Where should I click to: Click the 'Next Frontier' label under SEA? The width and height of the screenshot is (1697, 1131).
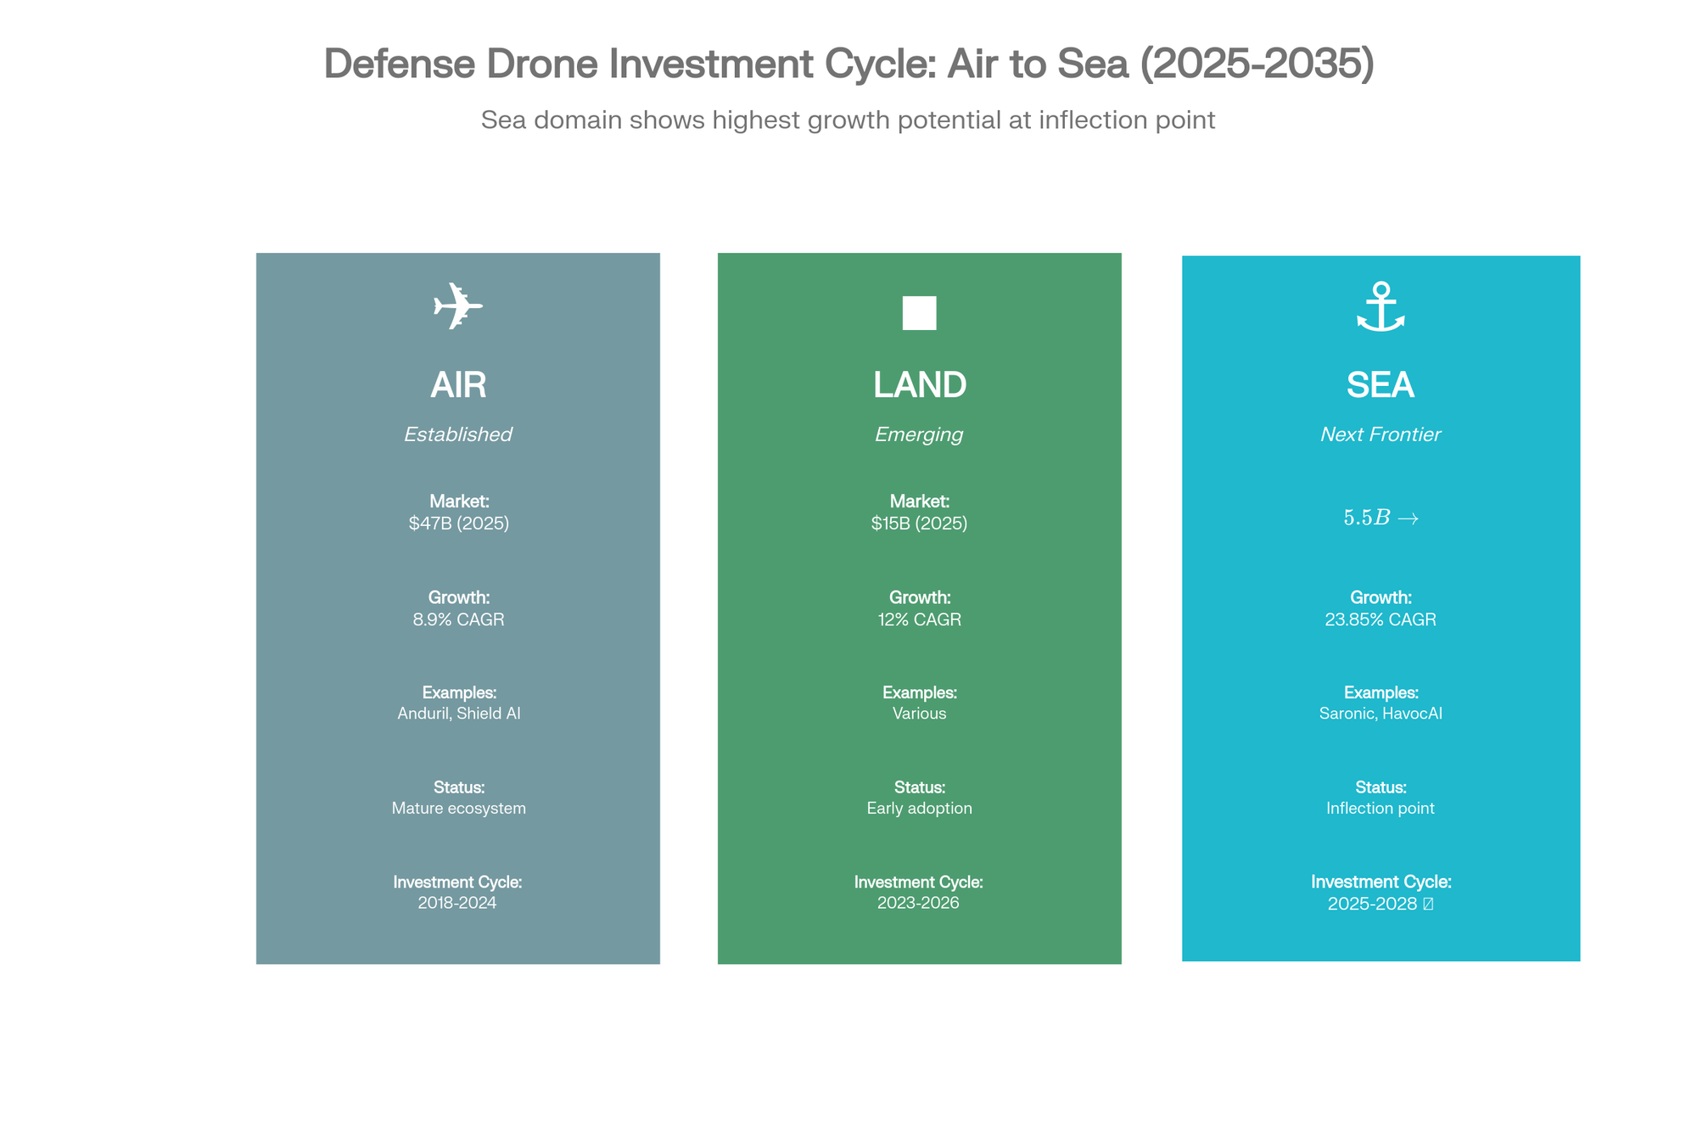tap(1381, 434)
